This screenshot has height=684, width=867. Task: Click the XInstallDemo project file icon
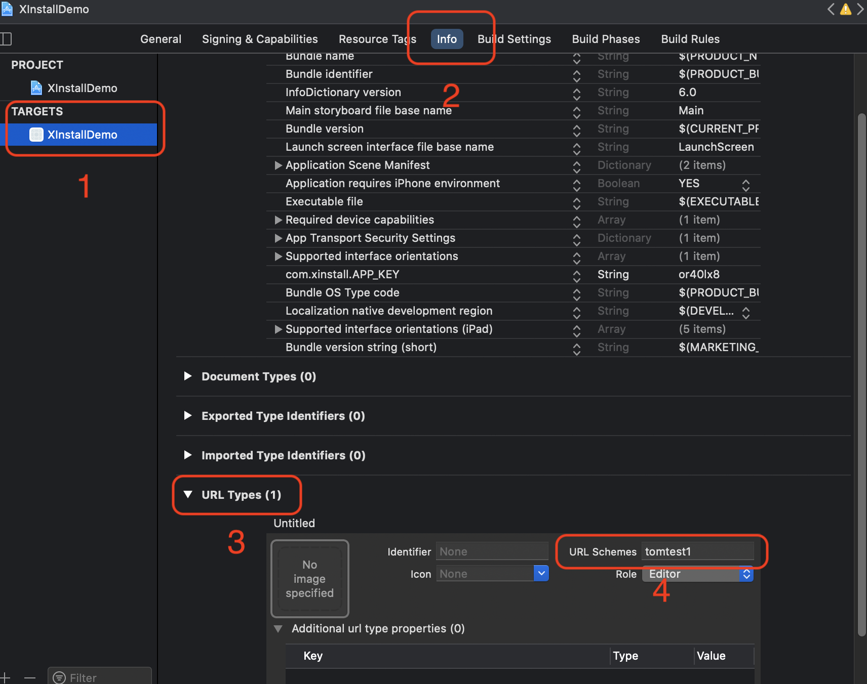click(x=36, y=88)
